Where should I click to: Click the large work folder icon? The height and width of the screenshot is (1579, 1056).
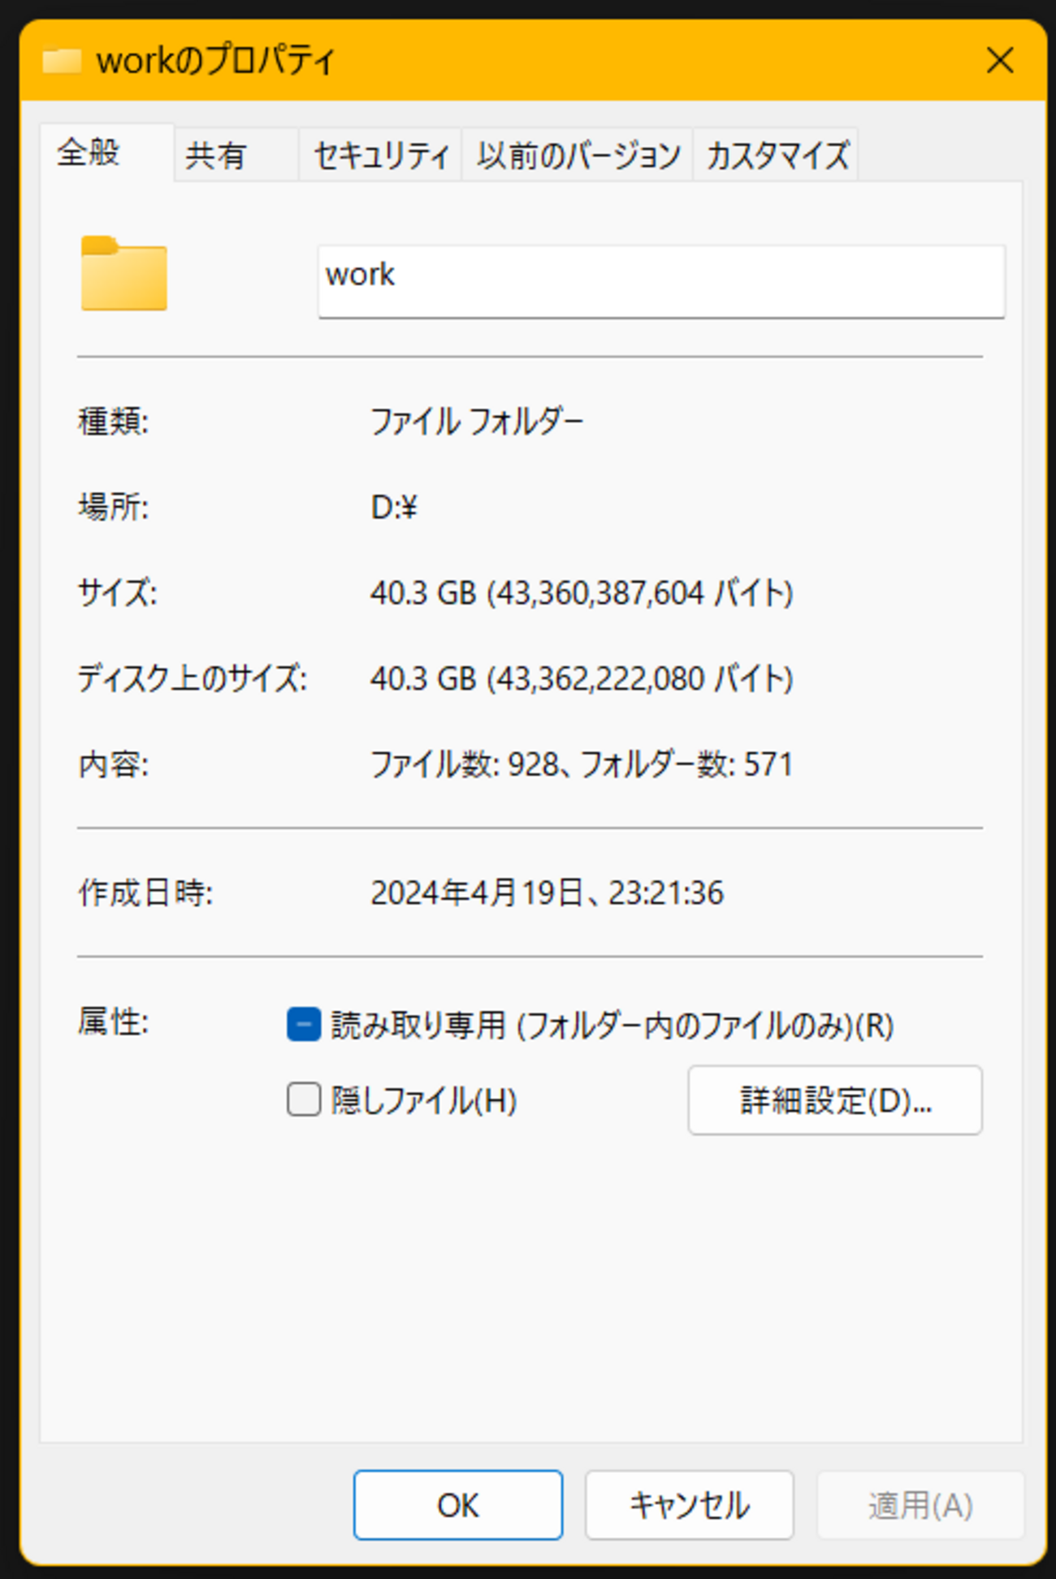(123, 274)
